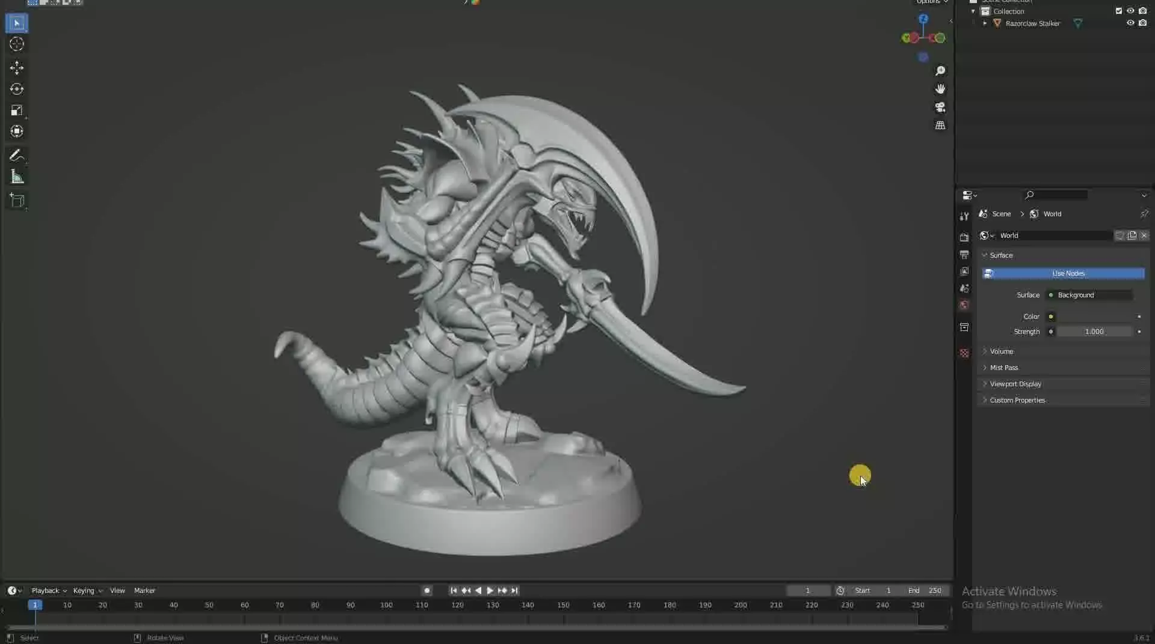Screen dimensions: 1155x644
Task: Jump to the timeline end frame
Action: pos(515,591)
